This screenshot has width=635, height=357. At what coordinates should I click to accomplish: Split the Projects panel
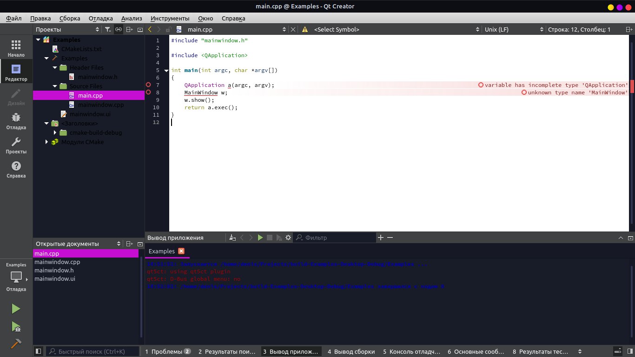click(x=130, y=29)
